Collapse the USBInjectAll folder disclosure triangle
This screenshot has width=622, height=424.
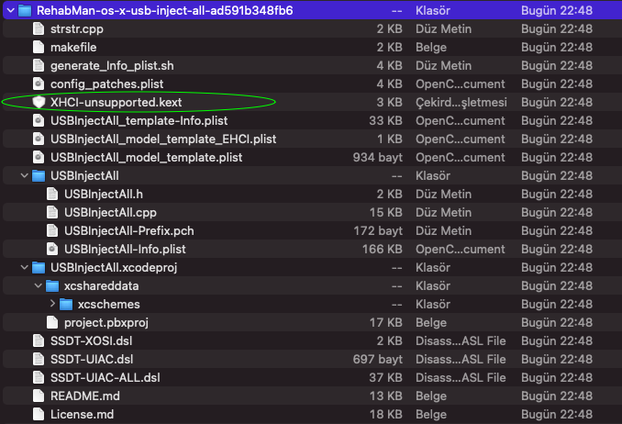(23, 175)
